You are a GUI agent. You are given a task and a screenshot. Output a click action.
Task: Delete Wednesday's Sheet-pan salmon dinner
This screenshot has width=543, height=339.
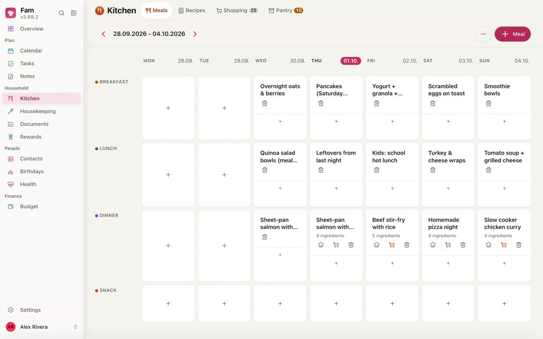[x=265, y=237]
